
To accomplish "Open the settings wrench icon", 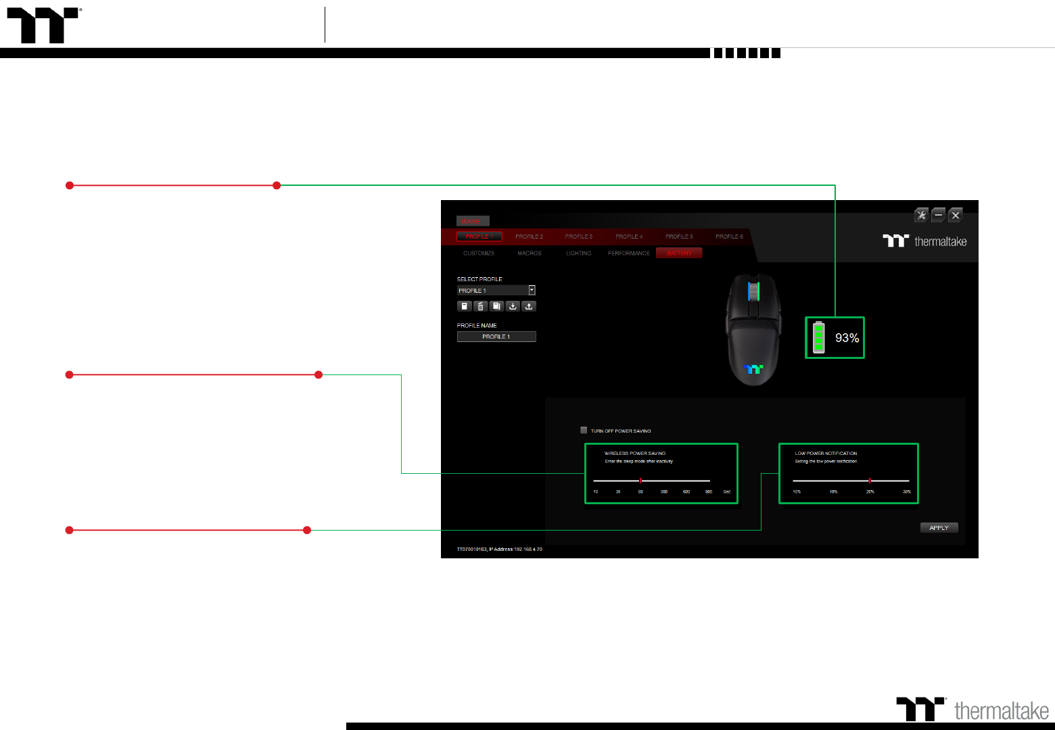I will [x=921, y=216].
